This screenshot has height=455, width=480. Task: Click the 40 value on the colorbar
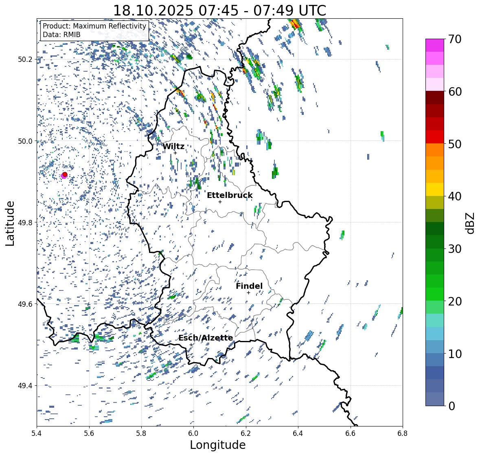(x=455, y=196)
